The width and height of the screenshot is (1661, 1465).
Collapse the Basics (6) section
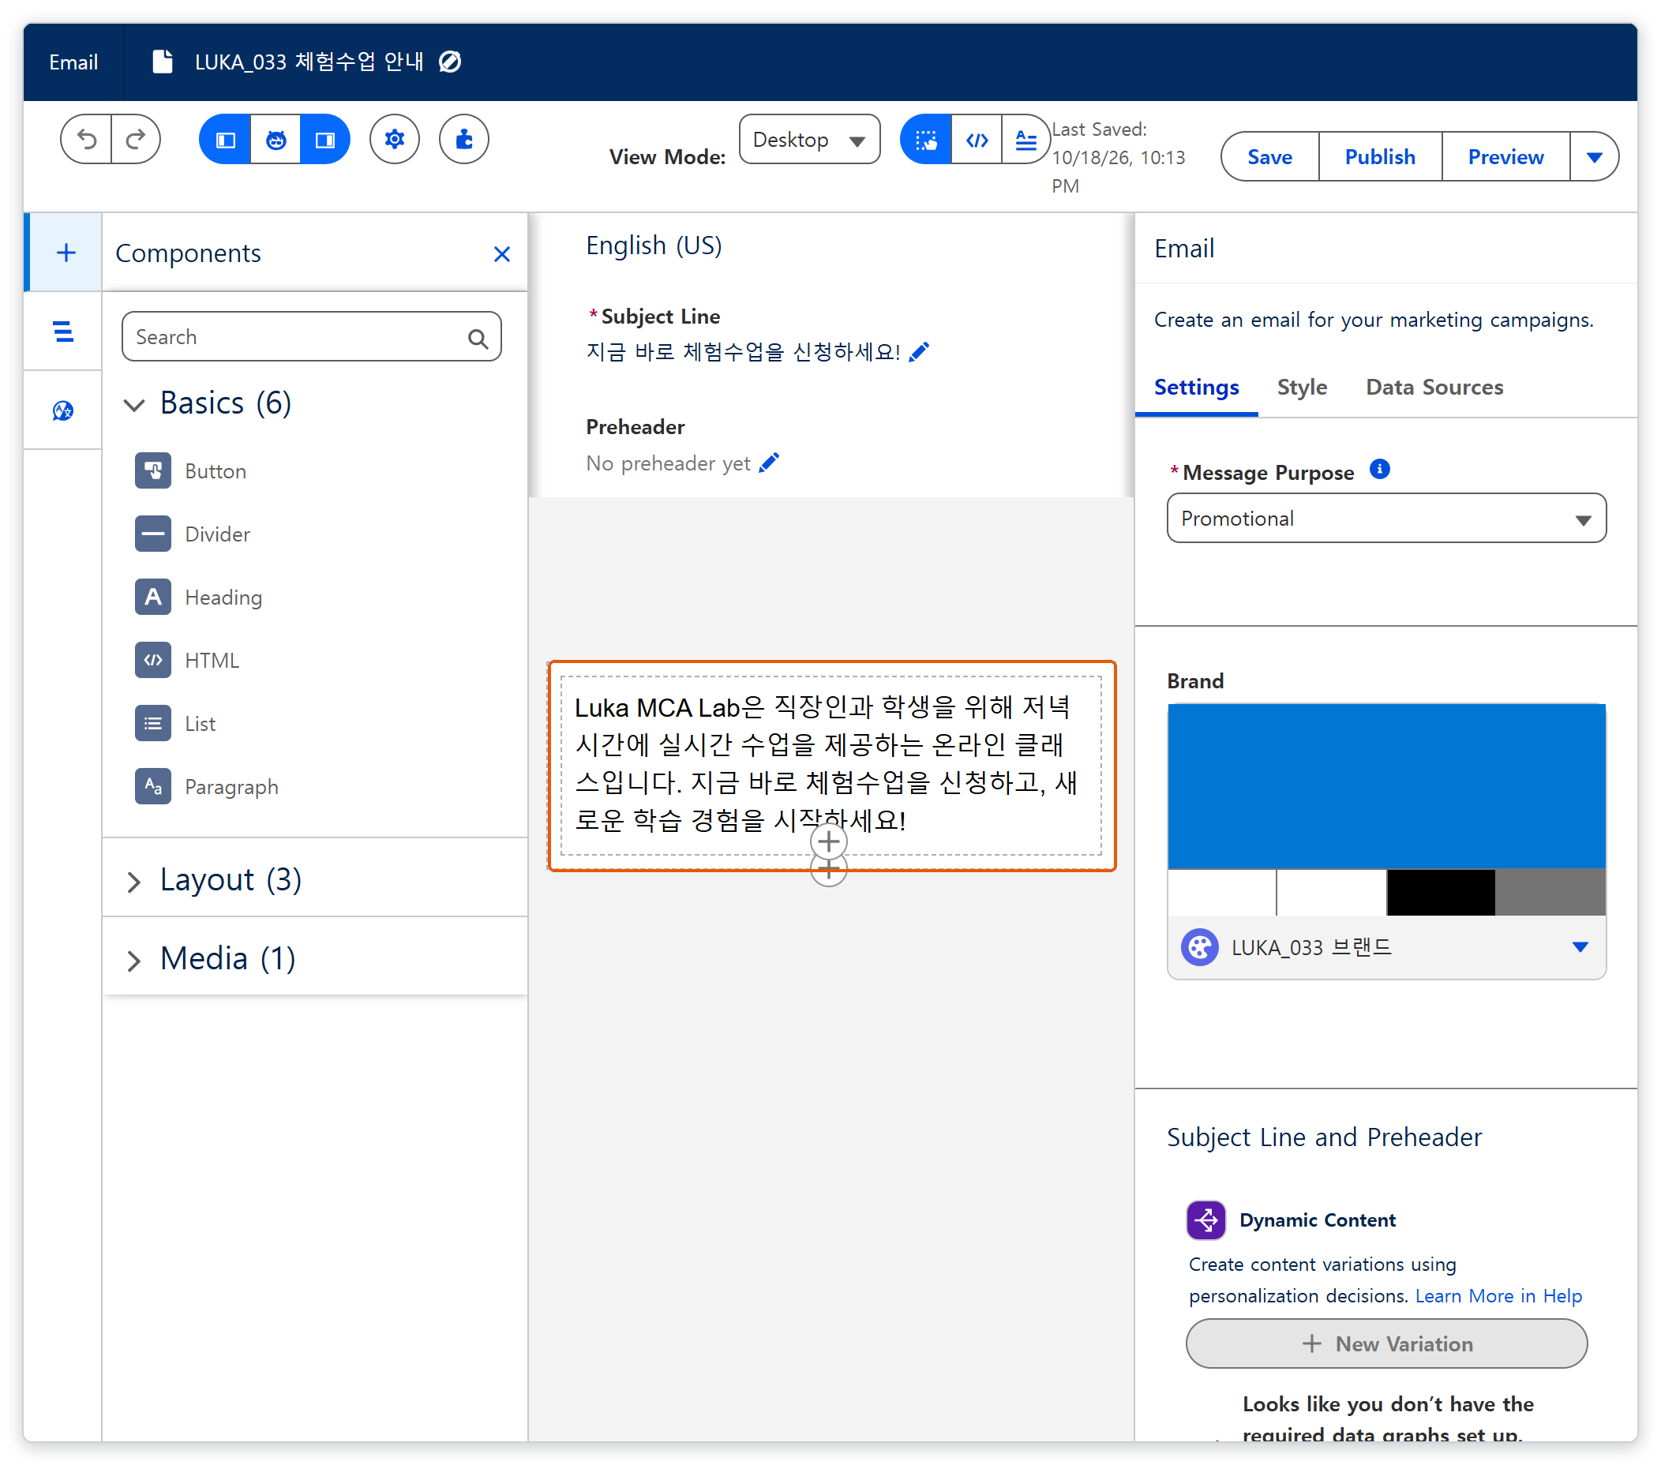133,404
